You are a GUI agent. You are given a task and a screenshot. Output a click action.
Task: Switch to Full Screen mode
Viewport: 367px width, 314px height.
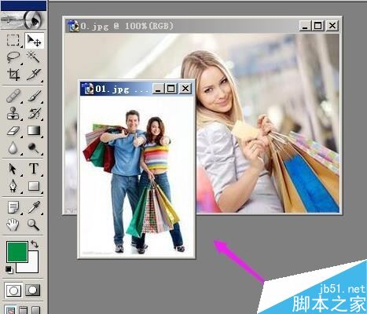tap(35, 310)
